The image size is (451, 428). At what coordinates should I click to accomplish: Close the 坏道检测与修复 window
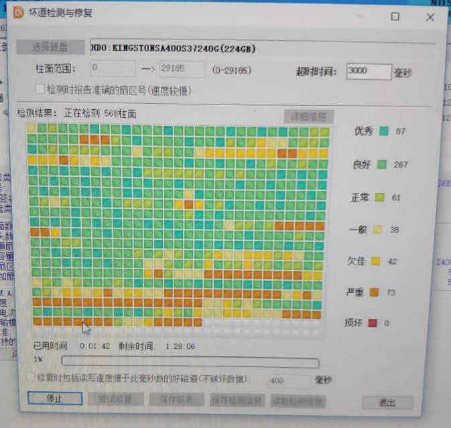(x=430, y=17)
